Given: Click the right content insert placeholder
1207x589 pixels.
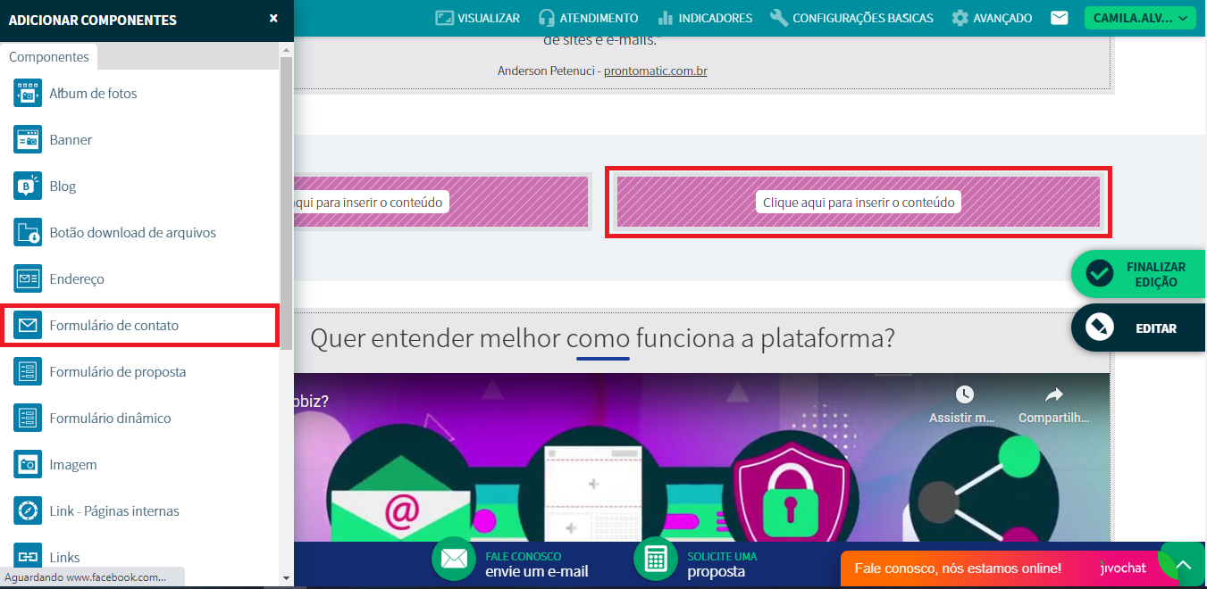Looking at the screenshot, I should tap(859, 203).
